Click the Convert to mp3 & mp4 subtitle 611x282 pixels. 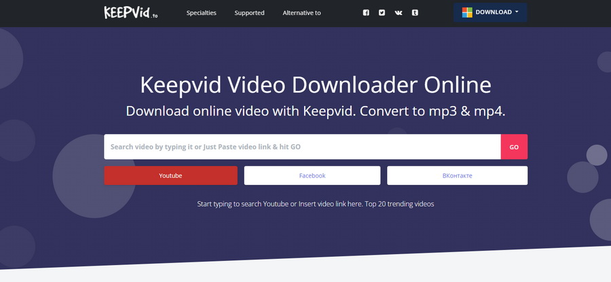pos(432,111)
